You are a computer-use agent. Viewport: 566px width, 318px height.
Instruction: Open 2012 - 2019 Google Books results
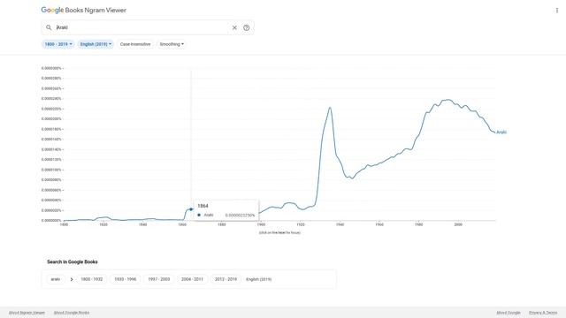226,279
